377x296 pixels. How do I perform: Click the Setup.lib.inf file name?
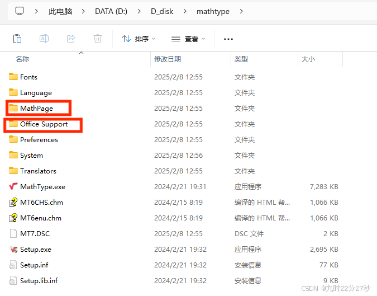[39, 280]
